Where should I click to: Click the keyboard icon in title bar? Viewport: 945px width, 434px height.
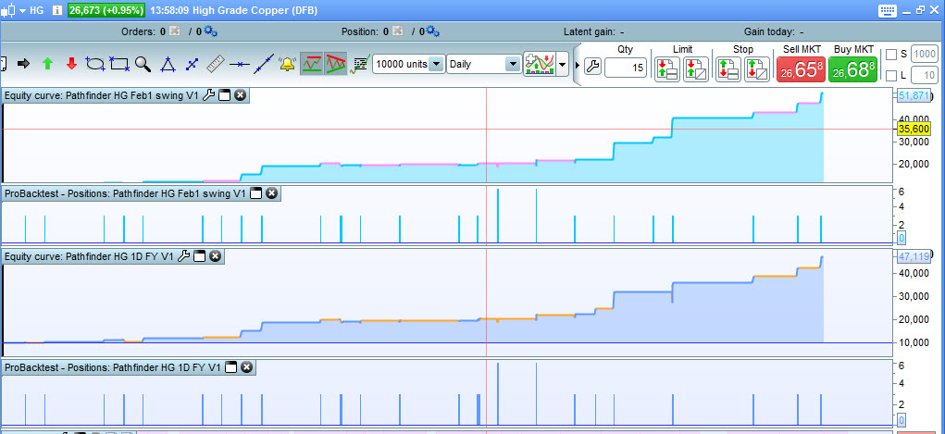888,10
